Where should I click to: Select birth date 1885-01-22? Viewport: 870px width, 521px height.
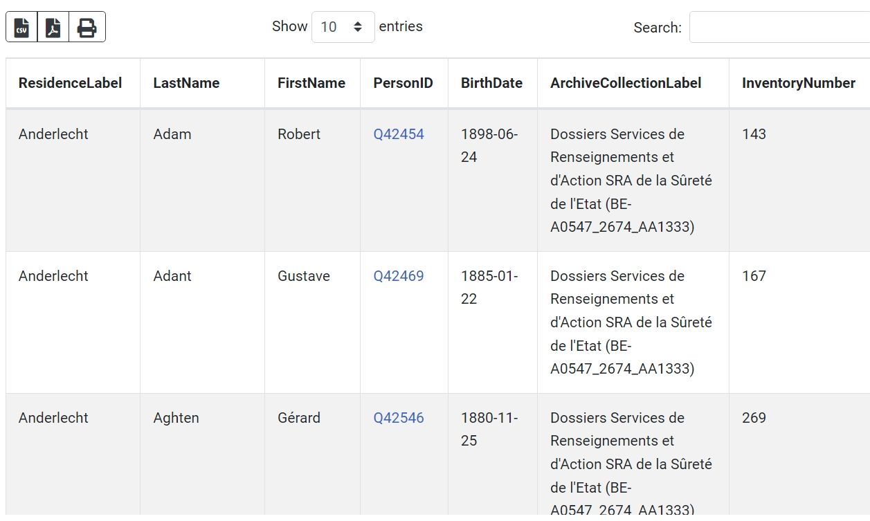coord(489,287)
